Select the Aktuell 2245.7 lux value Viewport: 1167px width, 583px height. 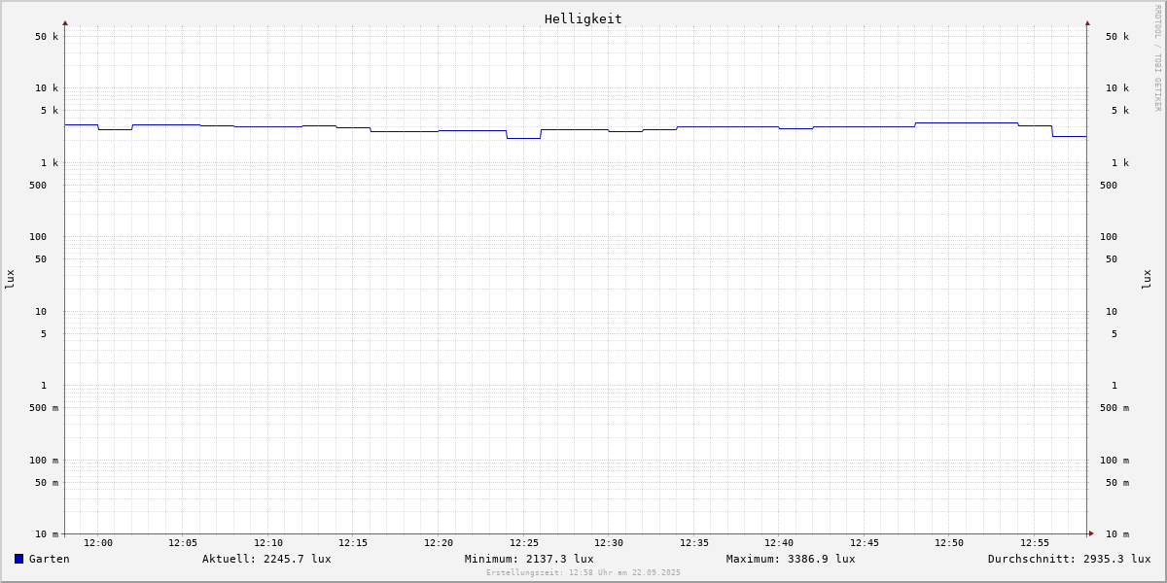click(266, 559)
